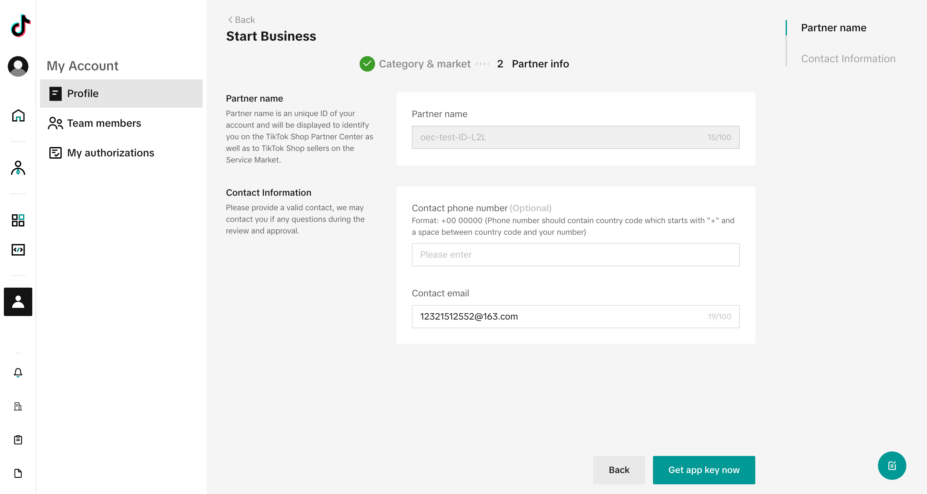Select the My Account icon in sidebar
This screenshot has width=927, height=494.
(x=18, y=302)
